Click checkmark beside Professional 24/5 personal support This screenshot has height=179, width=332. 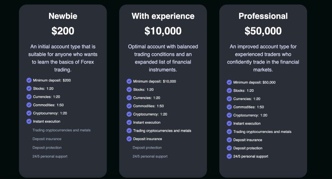pyautogui.click(x=229, y=156)
